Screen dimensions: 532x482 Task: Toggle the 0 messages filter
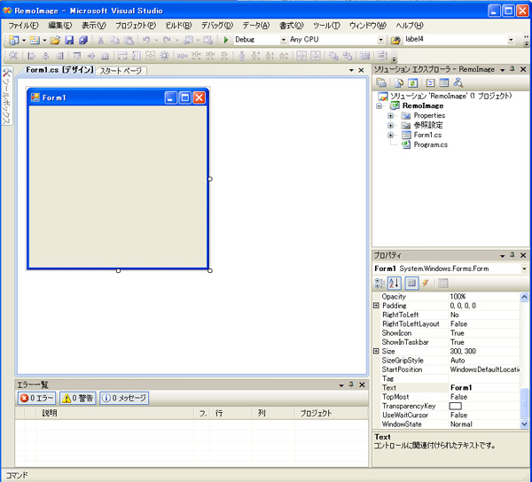pyautogui.click(x=124, y=398)
